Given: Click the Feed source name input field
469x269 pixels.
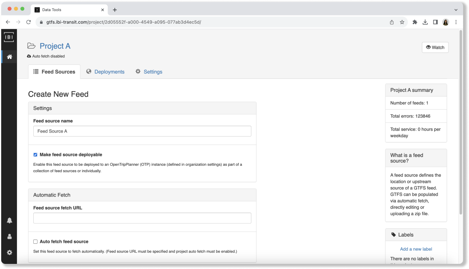Looking at the screenshot, I should coord(142,131).
